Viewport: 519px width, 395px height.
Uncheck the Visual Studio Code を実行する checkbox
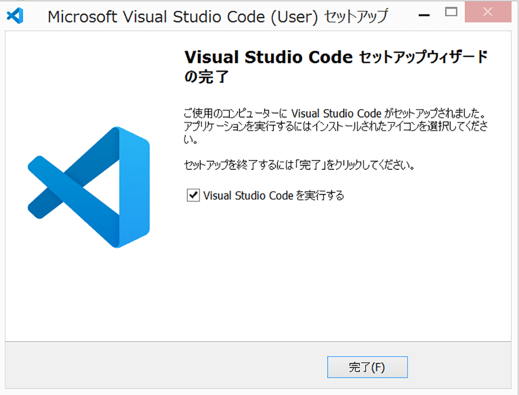tap(193, 195)
